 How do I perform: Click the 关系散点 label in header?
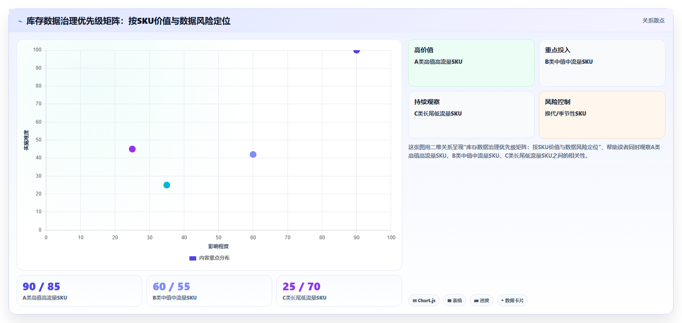pos(653,20)
